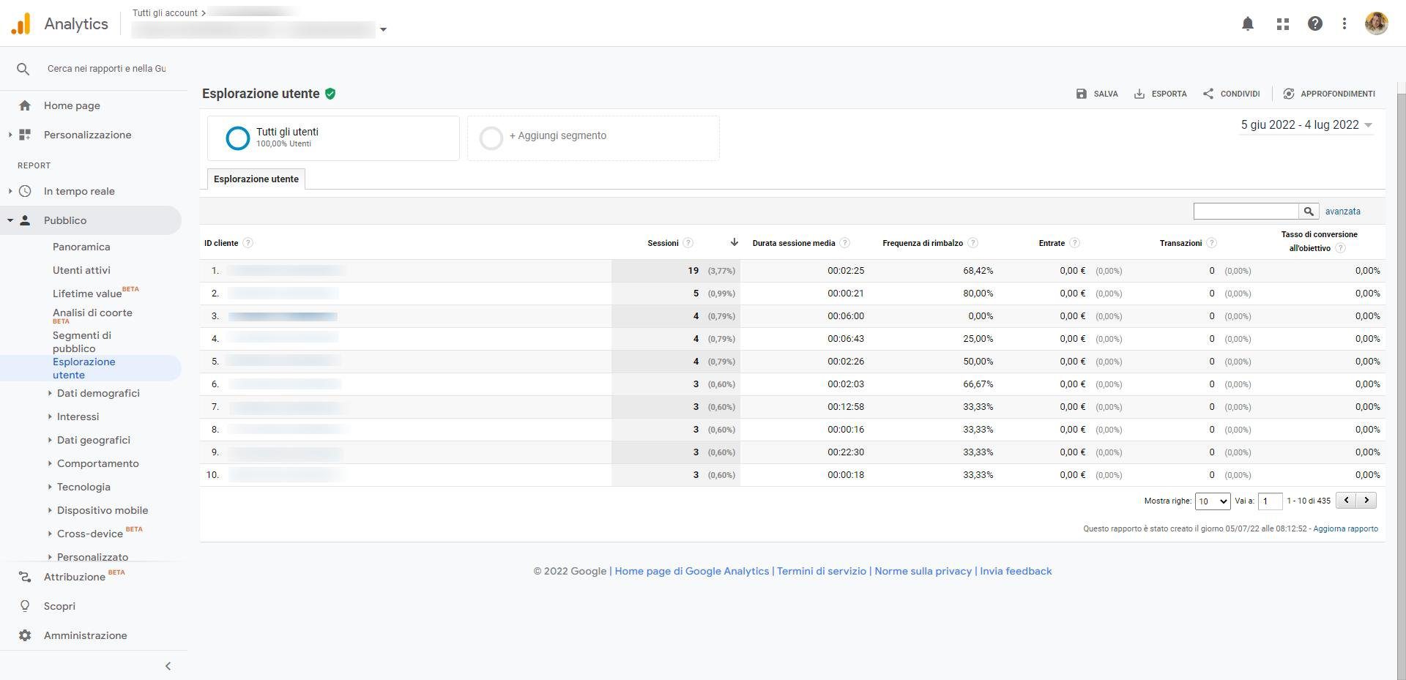Click the Esporta download icon
1406x680 pixels.
[1139, 94]
